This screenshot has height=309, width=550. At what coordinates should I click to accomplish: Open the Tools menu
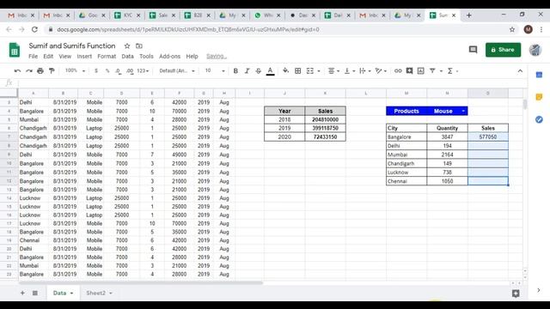click(x=146, y=56)
